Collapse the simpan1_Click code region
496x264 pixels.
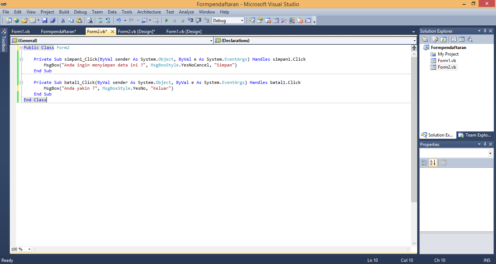click(21, 59)
